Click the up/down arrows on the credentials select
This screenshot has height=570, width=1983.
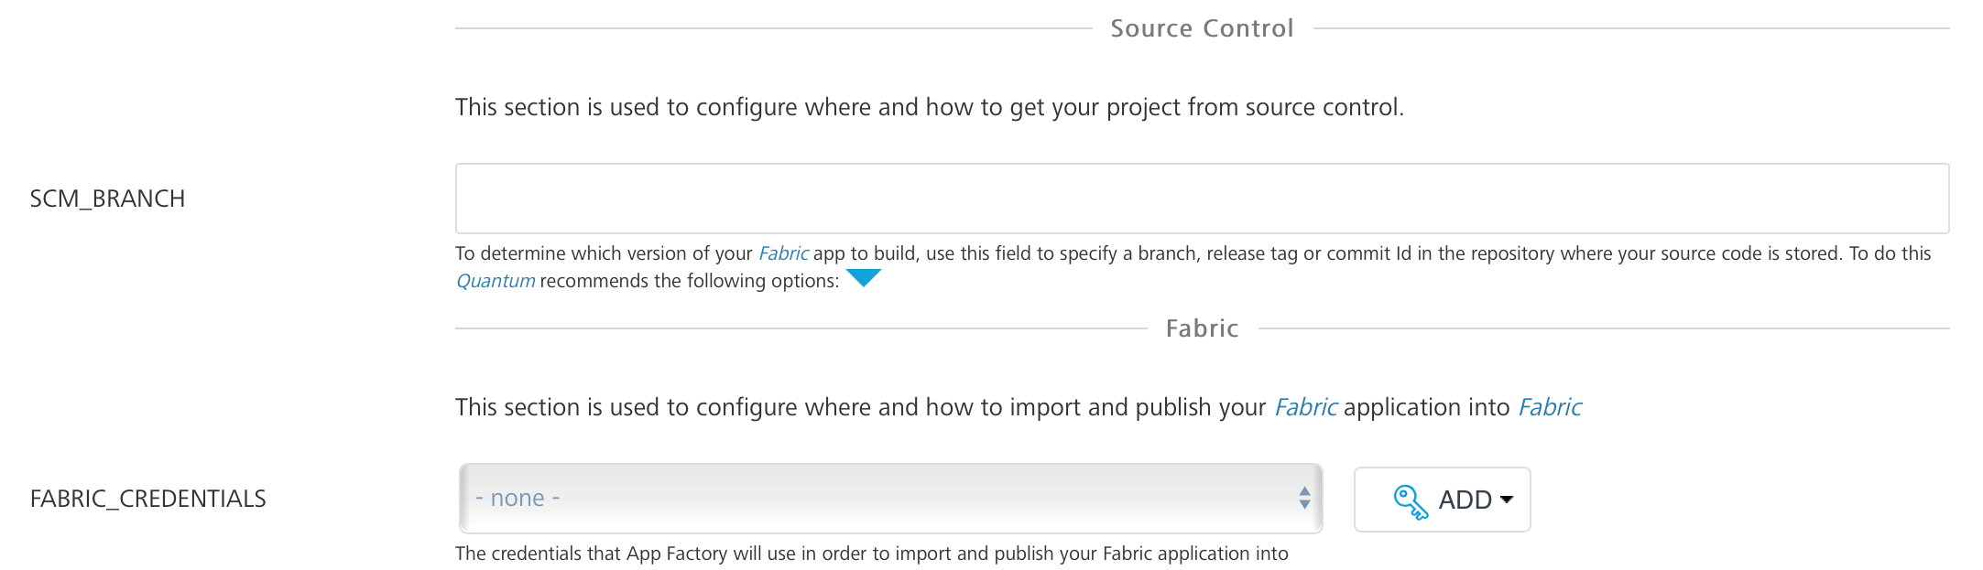click(1304, 499)
